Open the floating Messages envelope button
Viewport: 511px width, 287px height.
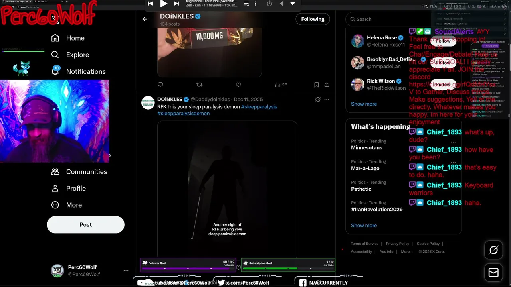coord(493,273)
